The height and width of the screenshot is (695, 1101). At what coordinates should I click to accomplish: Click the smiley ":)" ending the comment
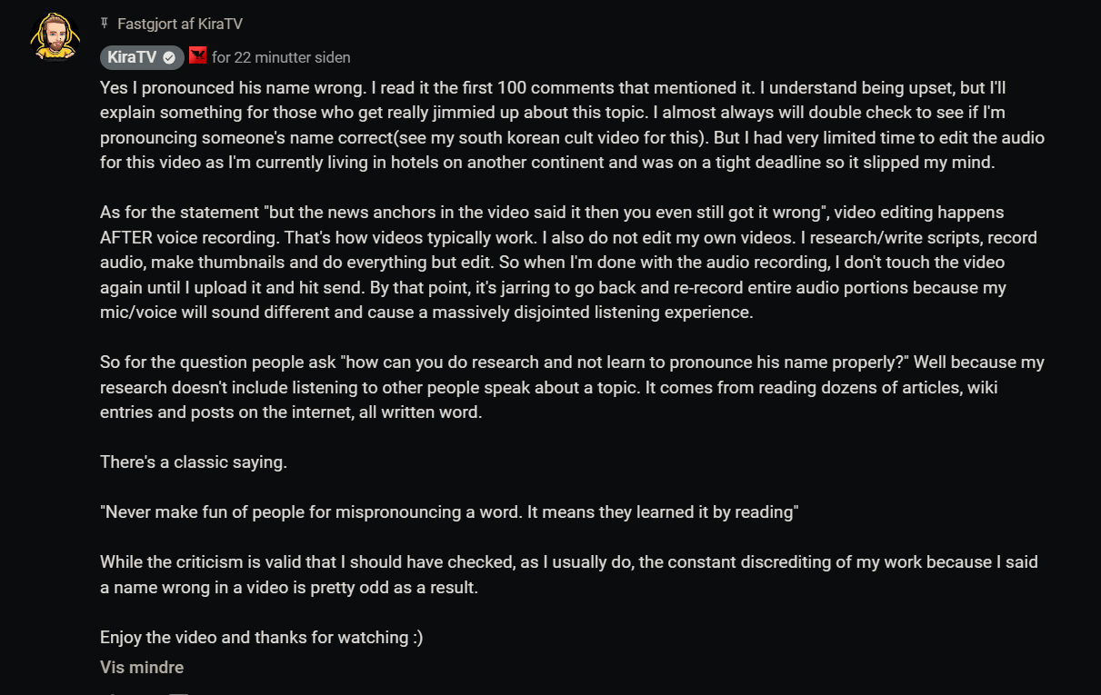(x=417, y=637)
